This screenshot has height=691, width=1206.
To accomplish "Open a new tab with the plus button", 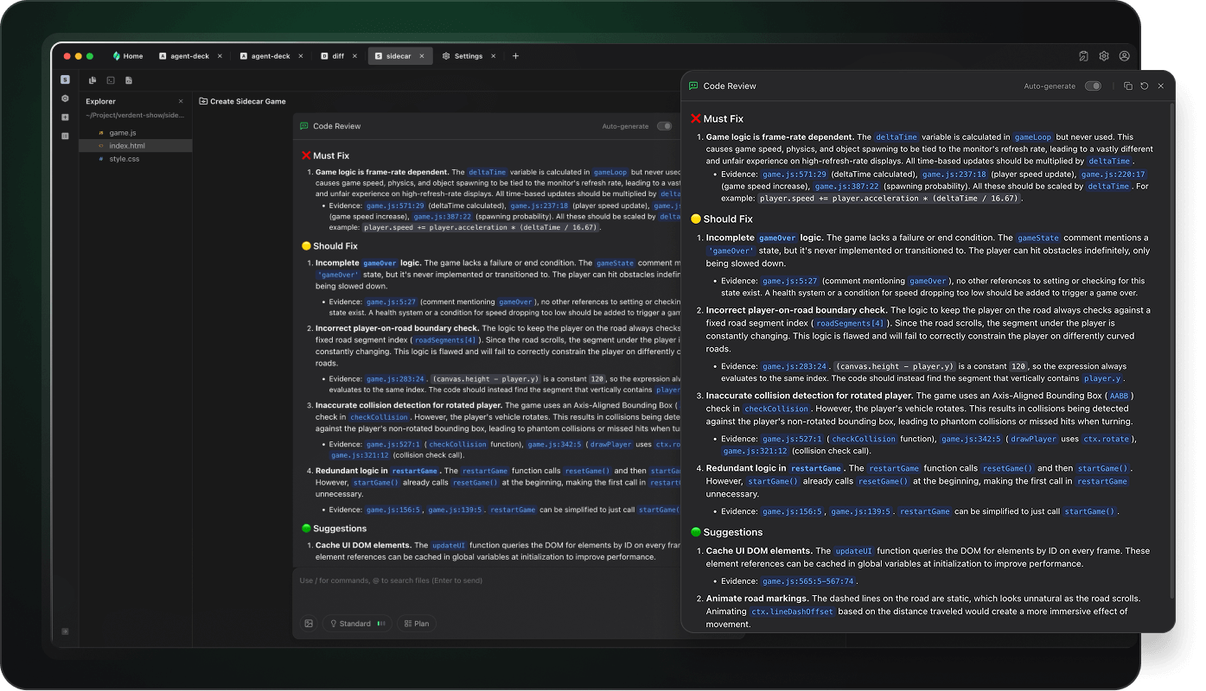I will click(515, 55).
